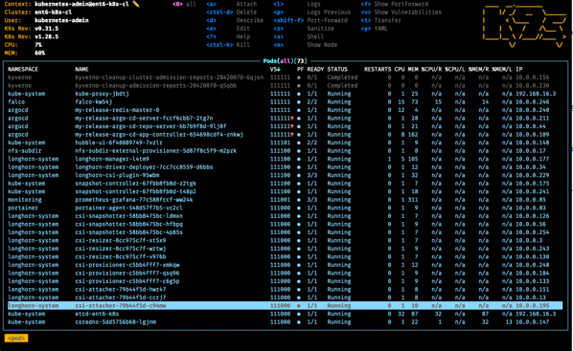Viewport: 573px width, 351px height.
Task: Select the hubble-ui-6f48889749-7vzlr pod row
Action: click(x=285, y=143)
